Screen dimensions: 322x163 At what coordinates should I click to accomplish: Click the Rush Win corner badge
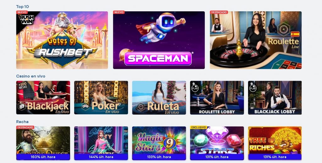(27, 19)
